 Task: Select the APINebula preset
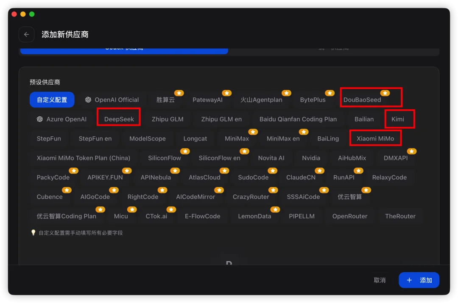pyautogui.click(x=156, y=177)
